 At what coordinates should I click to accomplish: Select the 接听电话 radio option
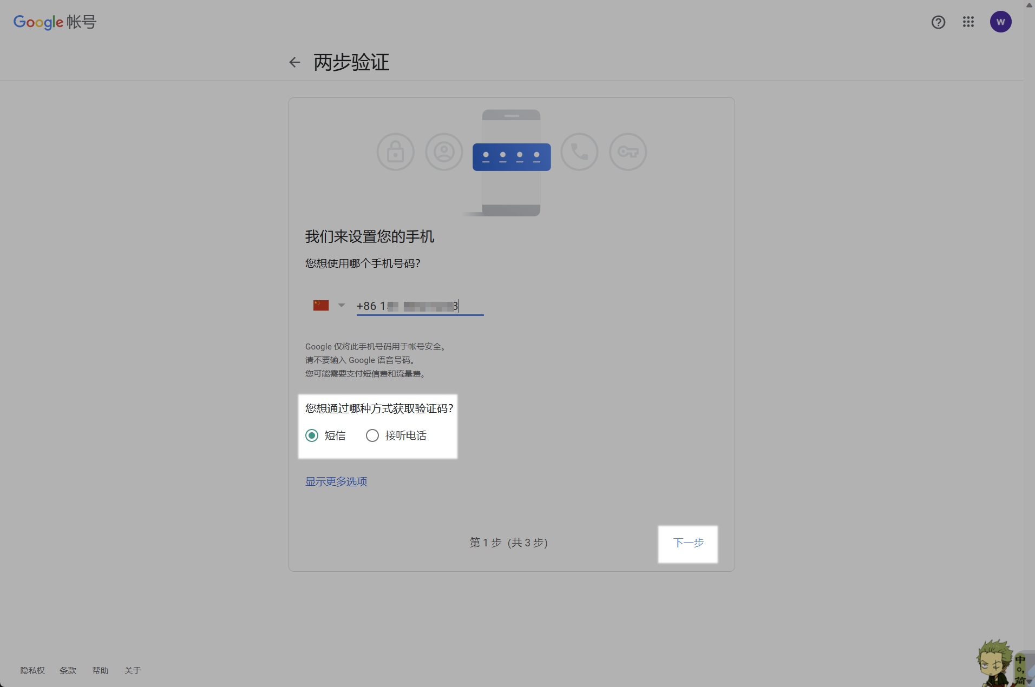point(372,435)
